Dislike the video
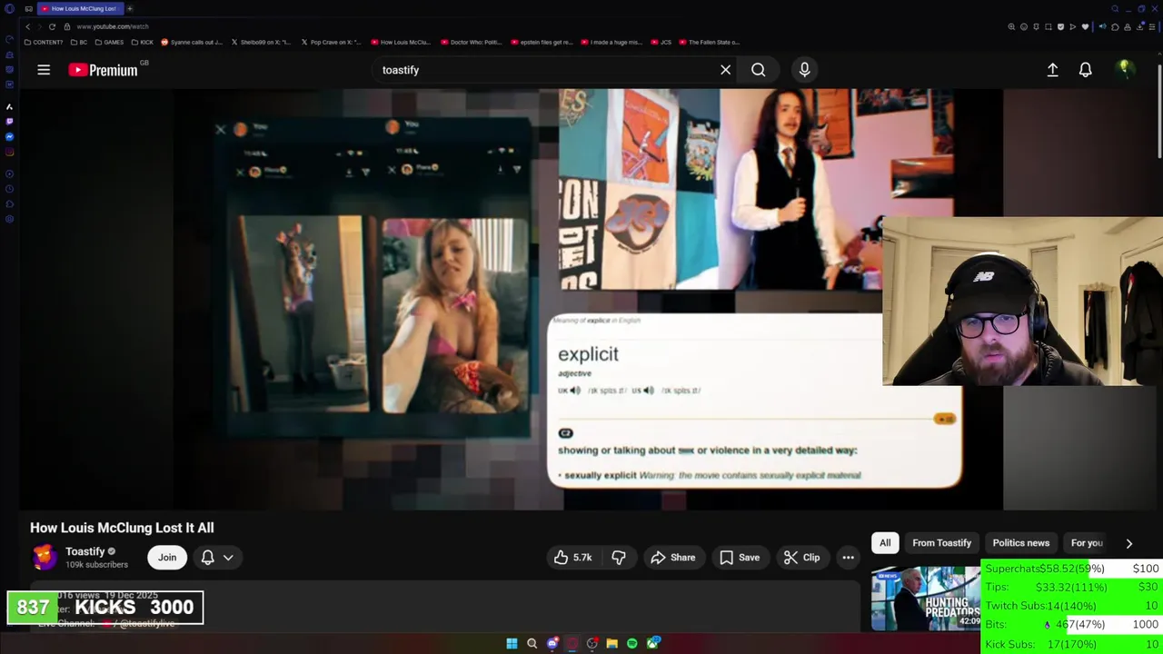The width and height of the screenshot is (1163, 654). (619, 557)
